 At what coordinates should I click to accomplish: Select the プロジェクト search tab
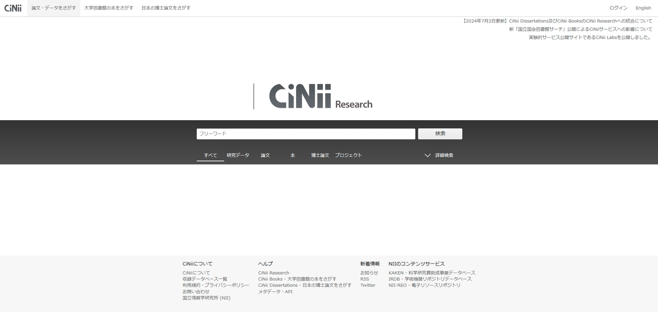[x=349, y=155]
